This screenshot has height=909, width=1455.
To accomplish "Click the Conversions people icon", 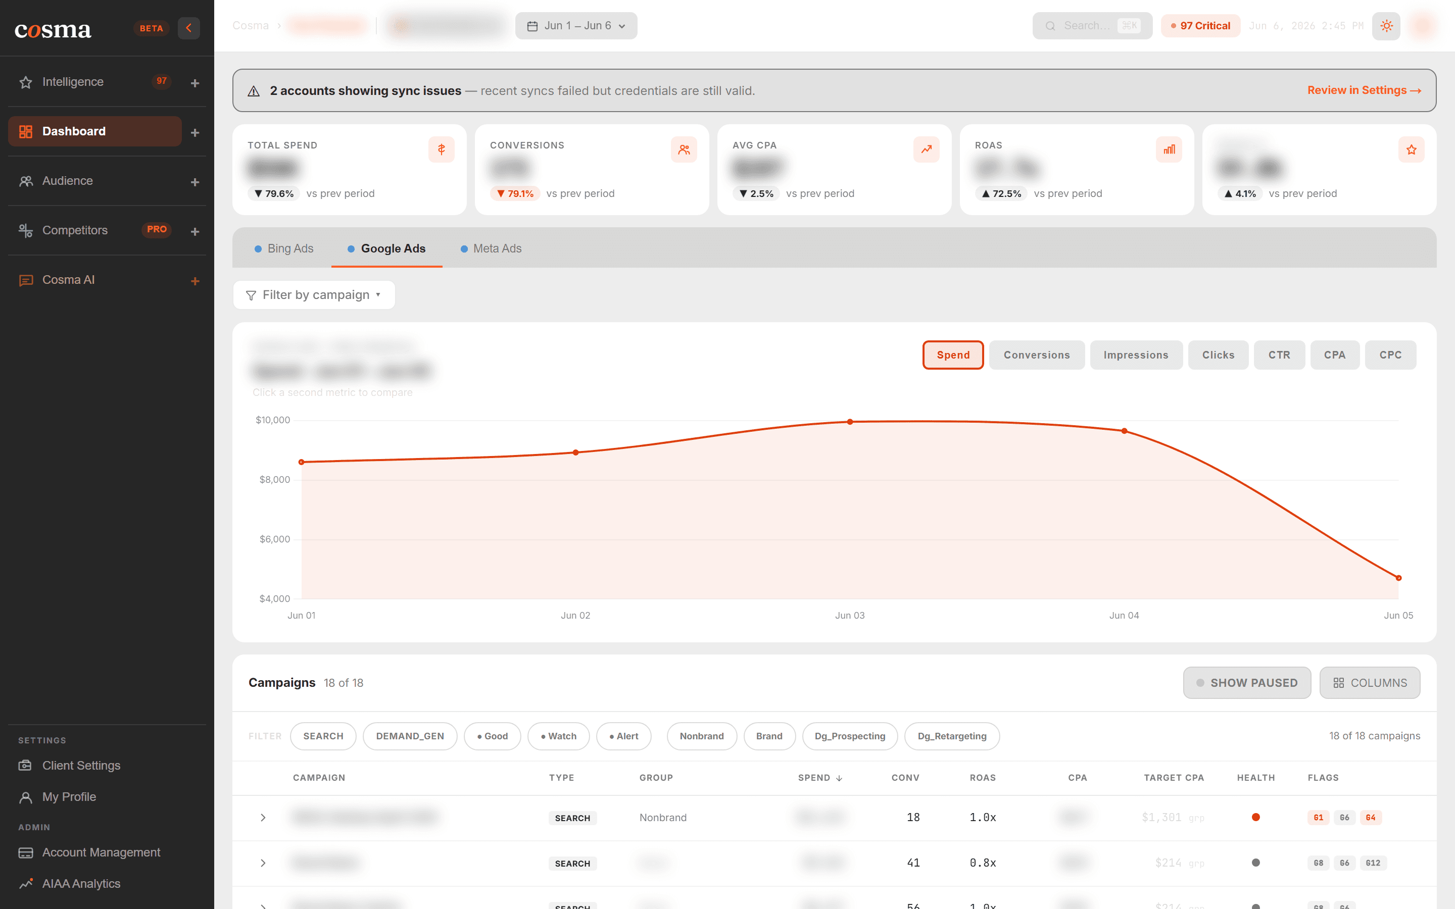I will click(684, 149).
